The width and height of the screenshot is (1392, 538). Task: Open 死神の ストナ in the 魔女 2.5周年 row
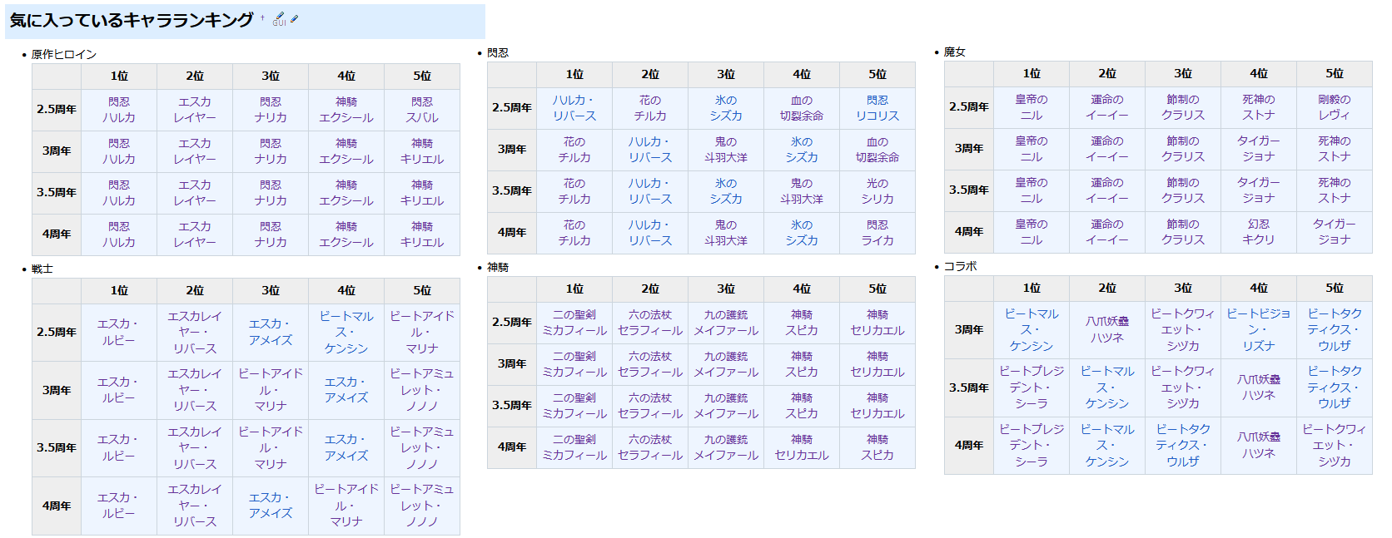coord(1258,107)
